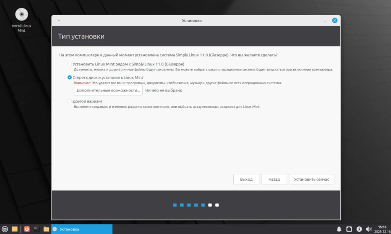
Task: Click the 'Ничего не выбрано' label
Action: [163, 90]
